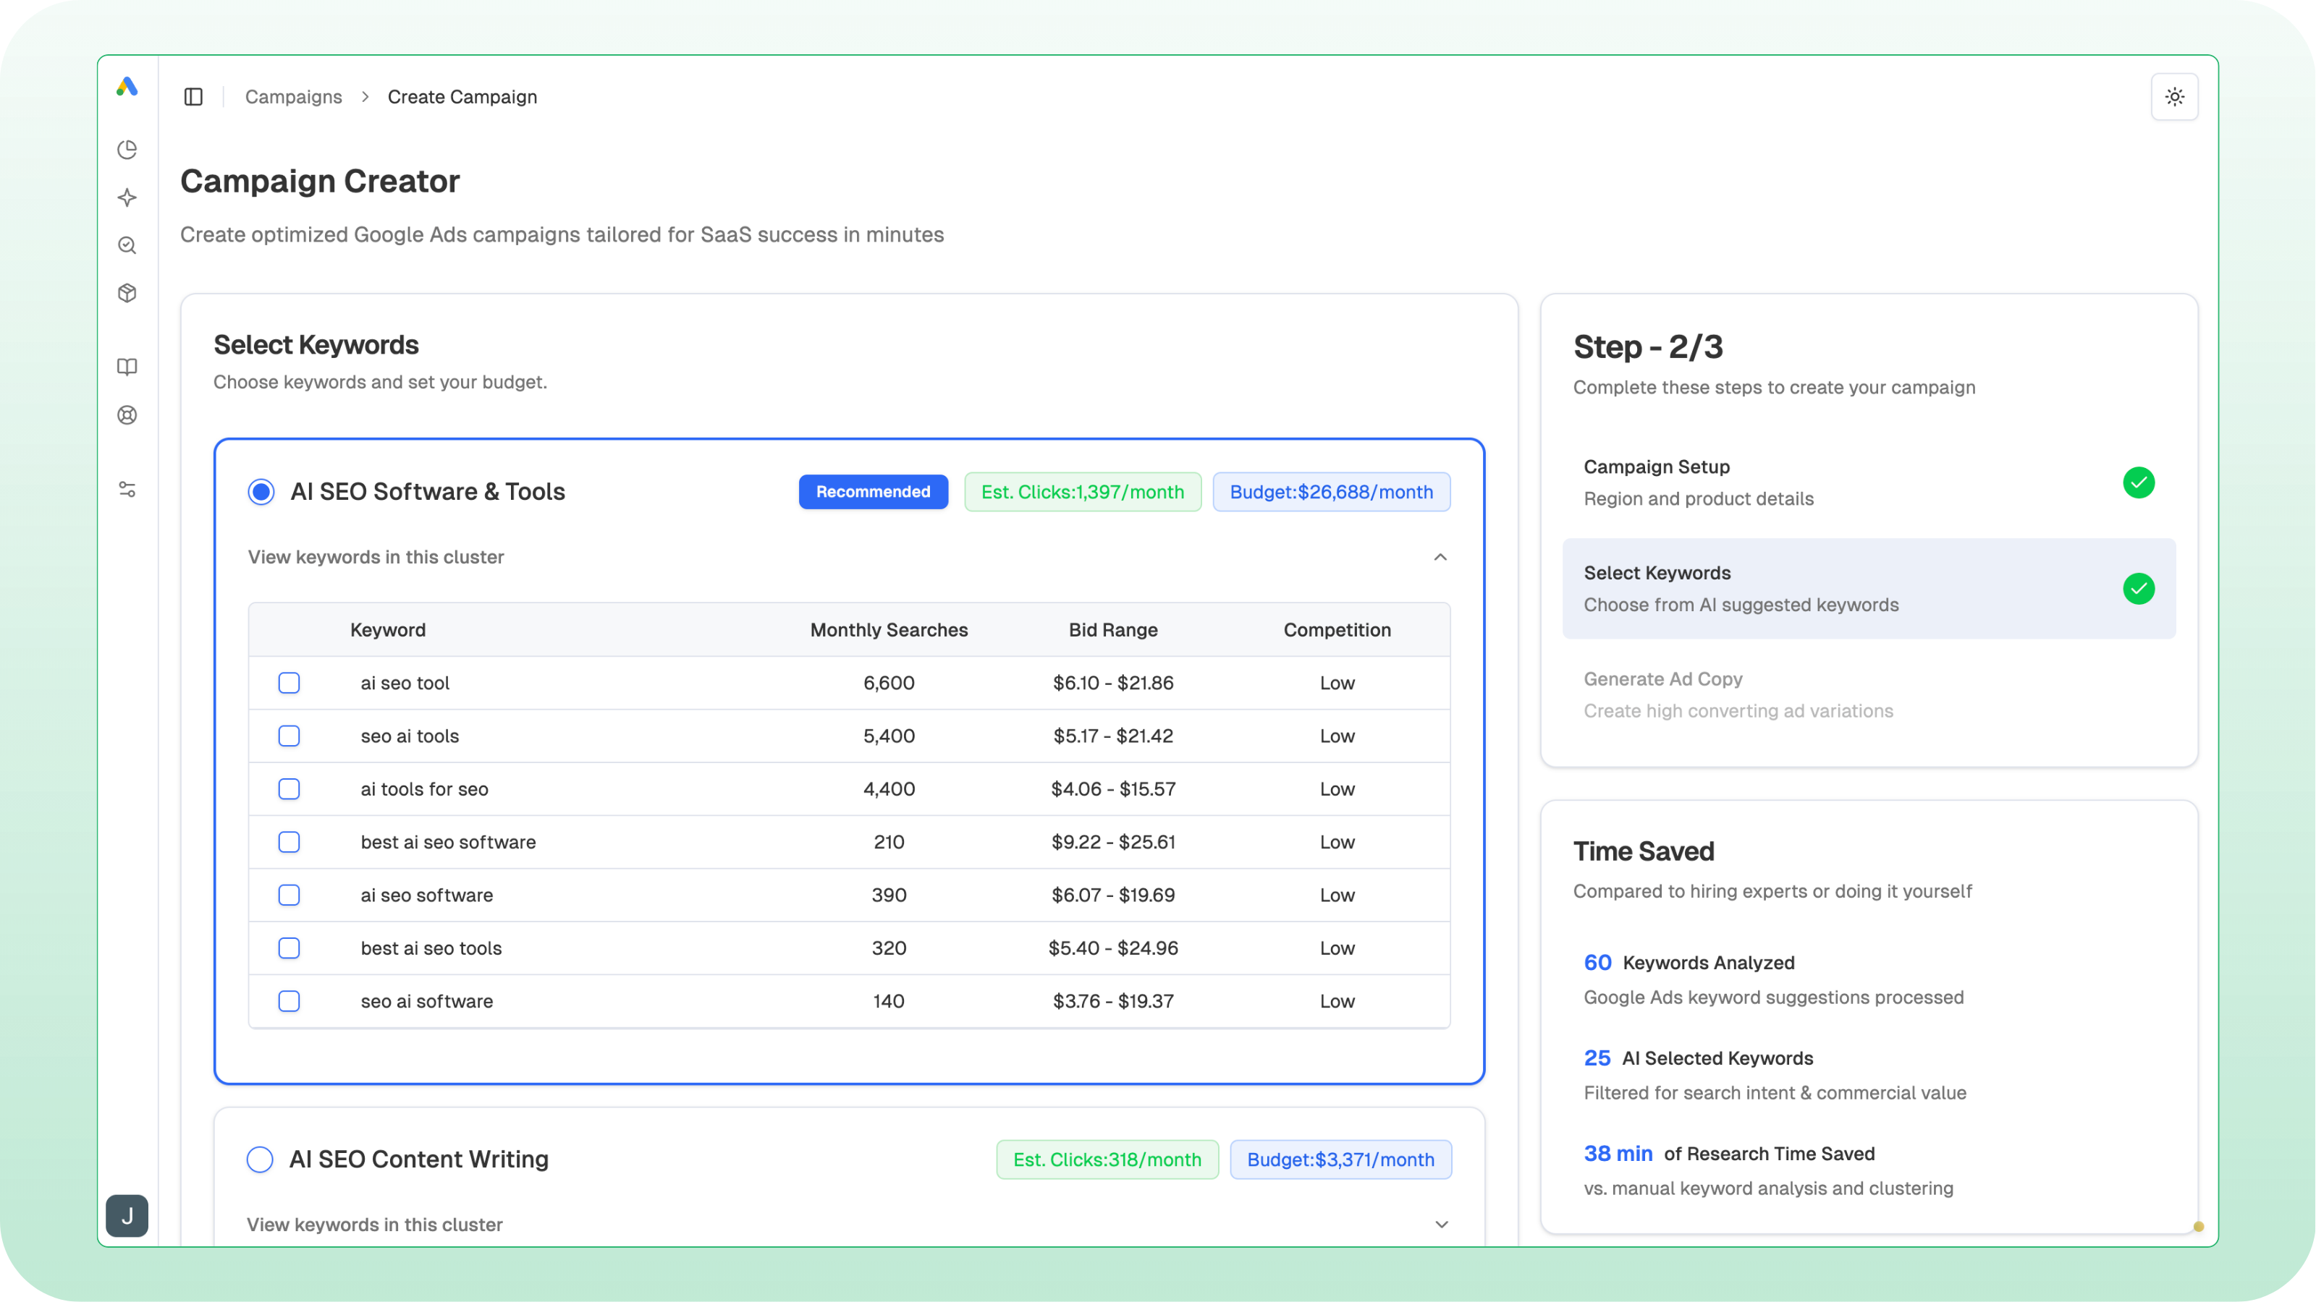Screen dimensions: 2316x1302
Task: Click the green check for Campaign Setup
Action: 2138,482
